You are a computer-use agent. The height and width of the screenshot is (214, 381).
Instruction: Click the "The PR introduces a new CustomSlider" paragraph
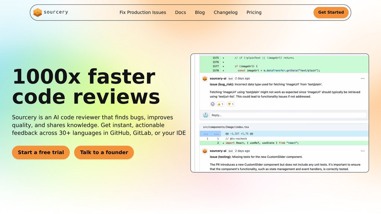[x=285, y=167]
